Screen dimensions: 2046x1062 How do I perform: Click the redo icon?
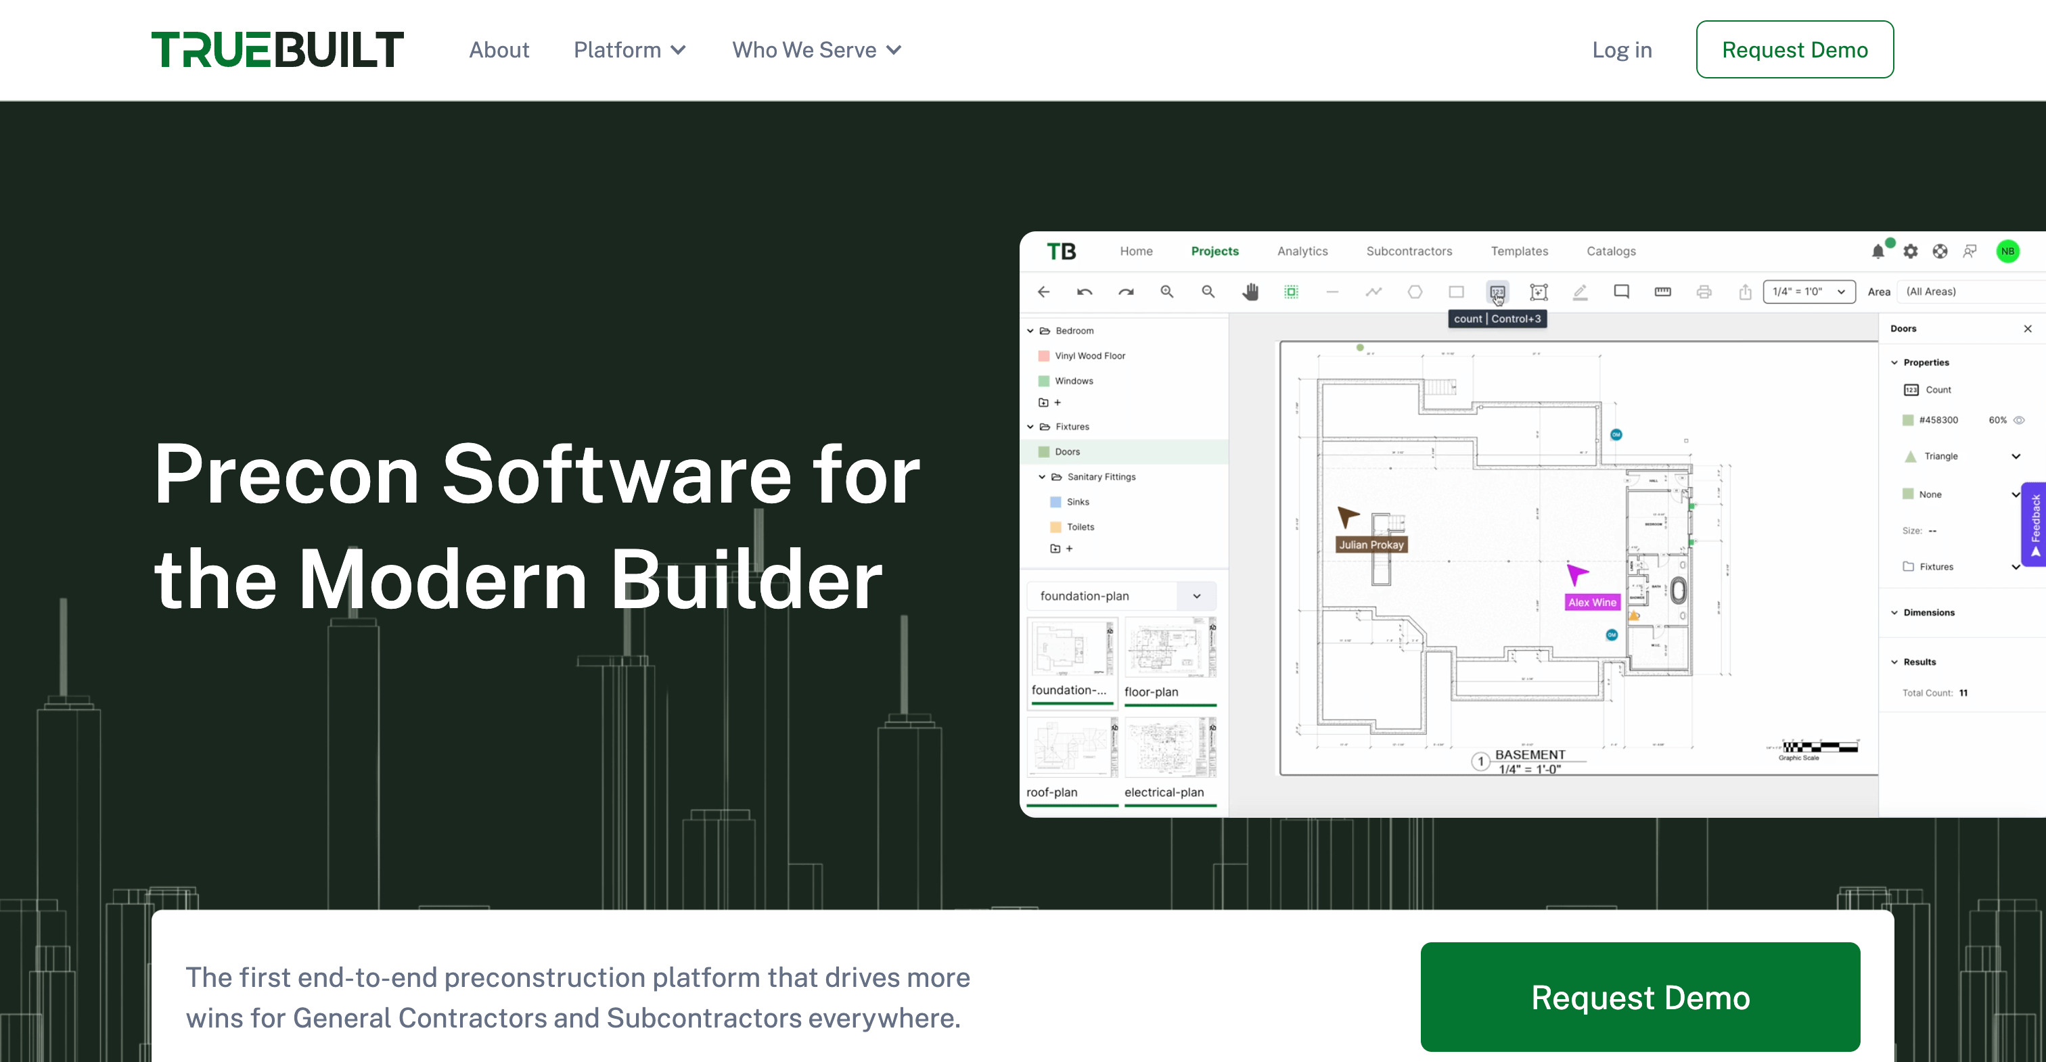coord(1125,292)
